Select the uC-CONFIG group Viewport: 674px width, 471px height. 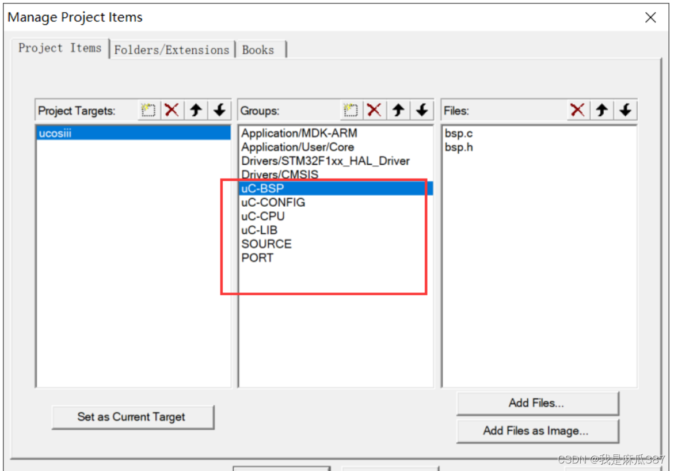click(273, 202)
